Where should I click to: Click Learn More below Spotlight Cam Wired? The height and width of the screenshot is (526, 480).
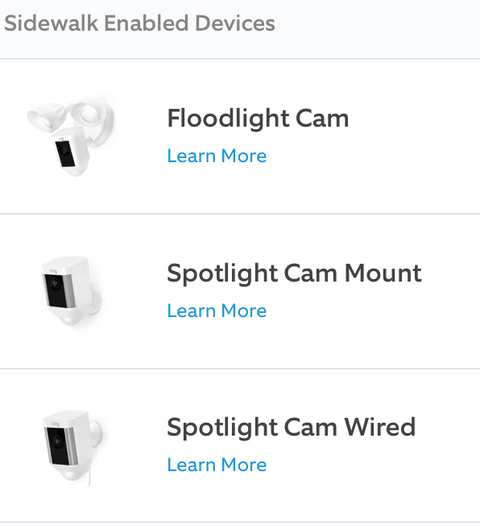click(x=217, y=465)
